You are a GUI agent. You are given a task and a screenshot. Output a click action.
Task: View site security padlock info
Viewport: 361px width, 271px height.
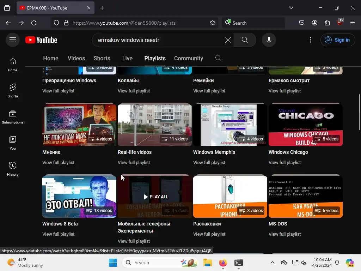tap(66, 23)
